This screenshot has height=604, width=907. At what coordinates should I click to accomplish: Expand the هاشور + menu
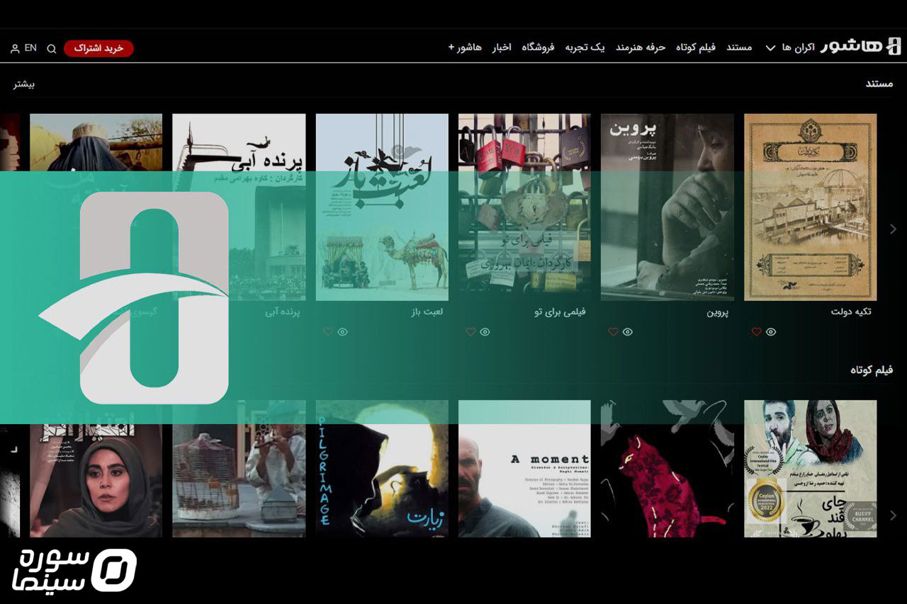point(465,47)
